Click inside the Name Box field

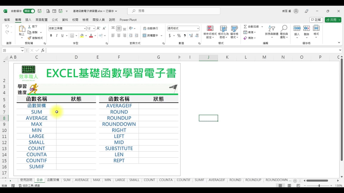point(12,50)
